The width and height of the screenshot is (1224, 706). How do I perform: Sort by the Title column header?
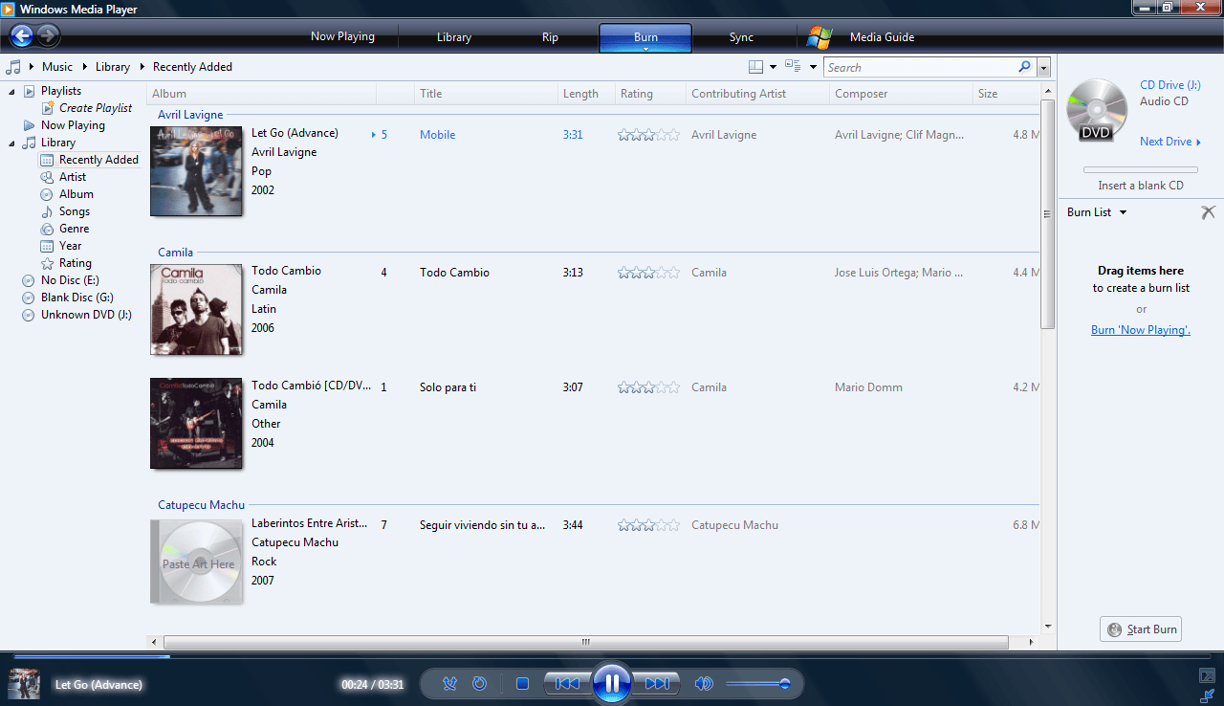pyautogui.click(x=487, y=94)
